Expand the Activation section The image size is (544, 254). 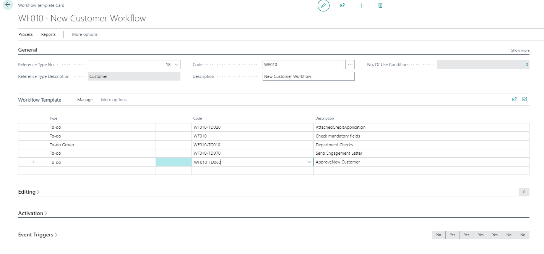click(32, 213)
